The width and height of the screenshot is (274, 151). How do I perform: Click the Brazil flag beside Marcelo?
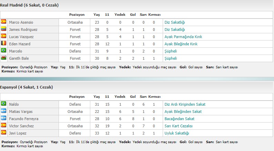[3, 50]
